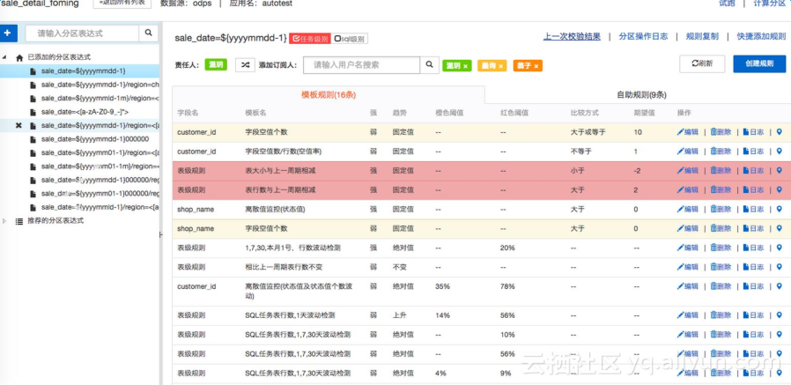Edit the shop_name 离散值监控(状态值) rule
The width and height of the screenshot is (791, 385).
tap(688, 209)
